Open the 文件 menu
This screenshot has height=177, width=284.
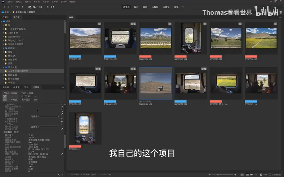(10, 1)
